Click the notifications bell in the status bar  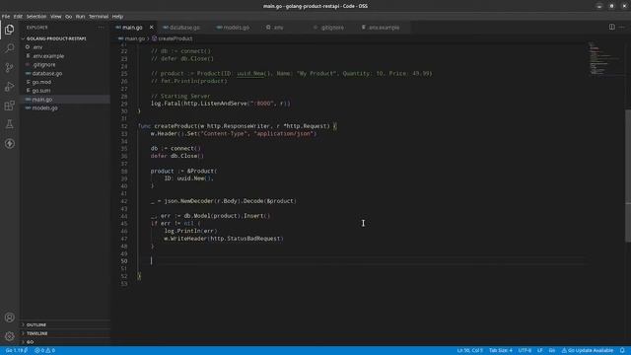(622, 351)
